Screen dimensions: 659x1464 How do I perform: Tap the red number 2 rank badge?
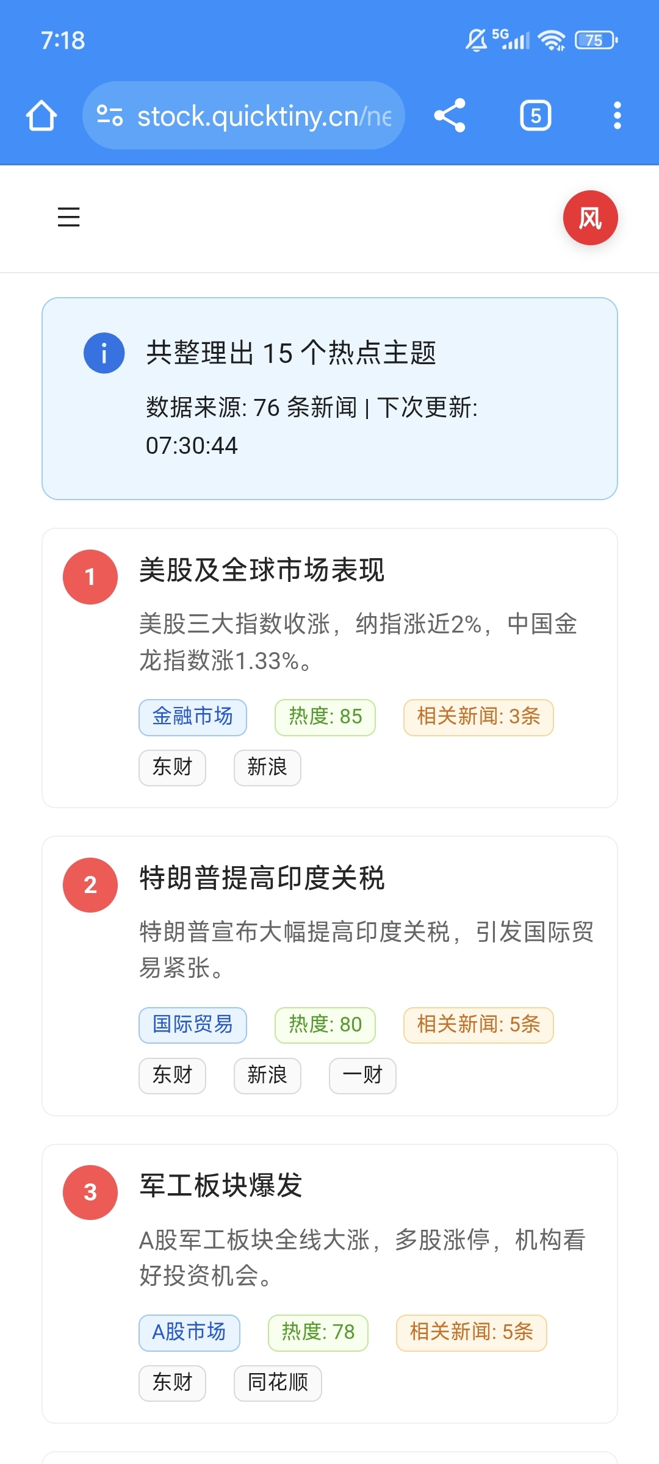click(x=90, y=885)
